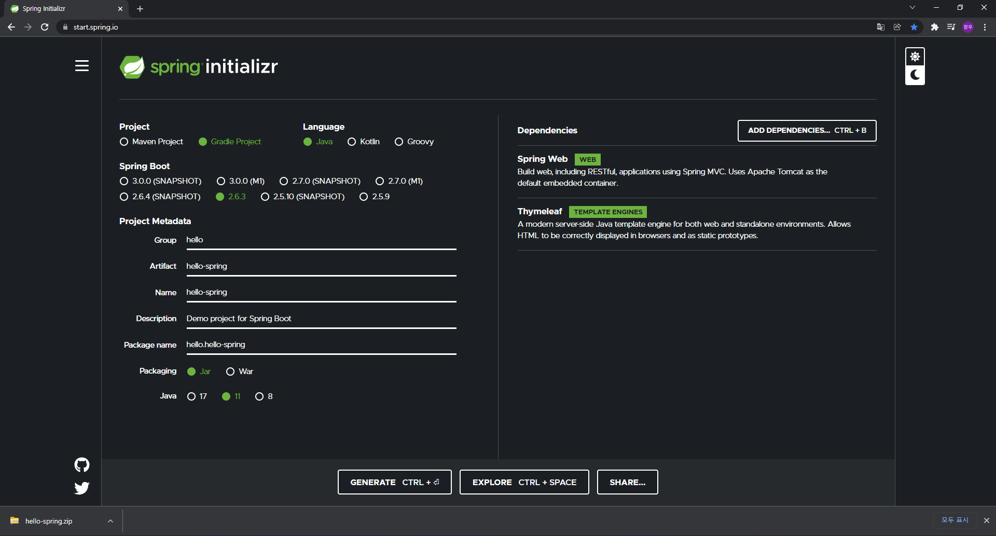Screen dimensions: 996x536
Task: Click the address bar lock icon
Action: coord(65,27)
